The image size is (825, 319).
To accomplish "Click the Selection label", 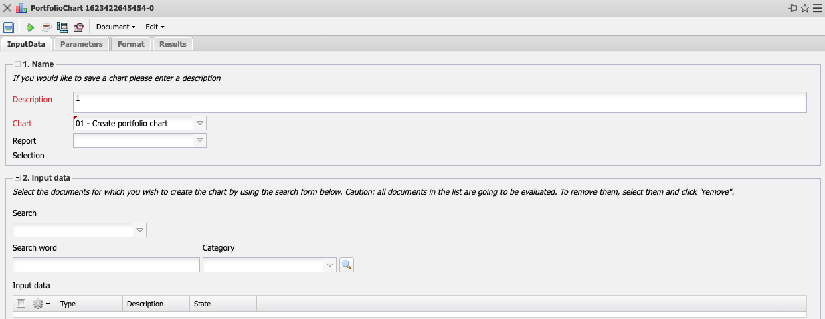I will (29, 156).
